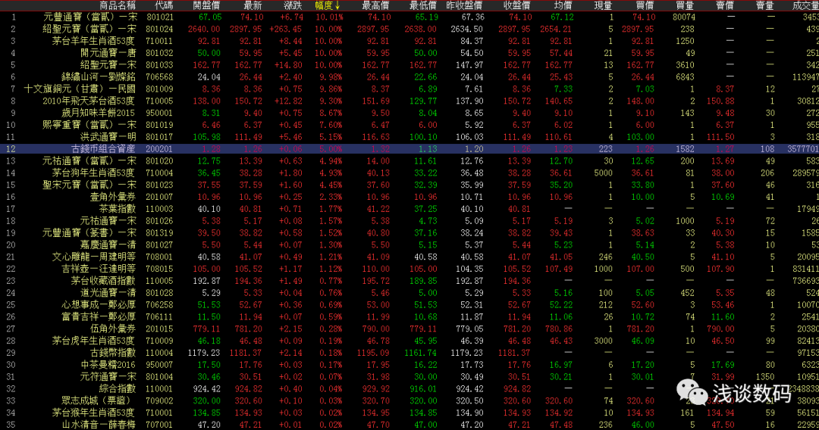This screenshot has height=430, width=819.
Task: Select 茅台猴年生肖酒53度 row
Action: (x=409, y=413)
